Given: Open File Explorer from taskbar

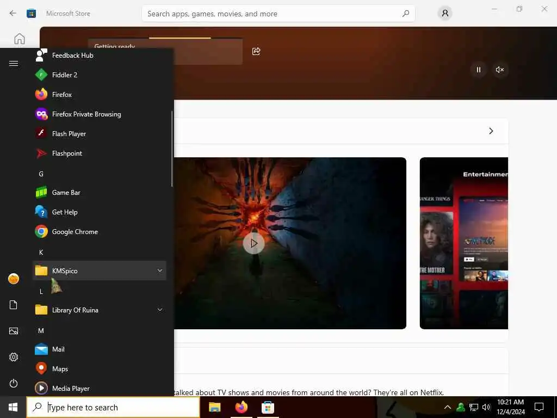Looking at the screenshot, I should coord(214,407).
